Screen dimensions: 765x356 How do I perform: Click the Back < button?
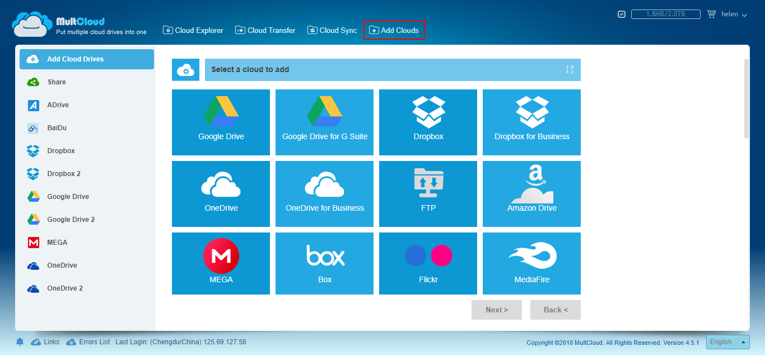coord(556,310)
